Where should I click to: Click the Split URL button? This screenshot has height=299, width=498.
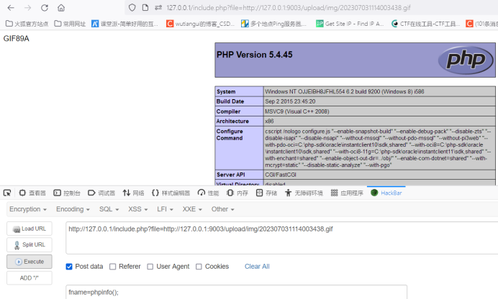(x=30, y=245)
